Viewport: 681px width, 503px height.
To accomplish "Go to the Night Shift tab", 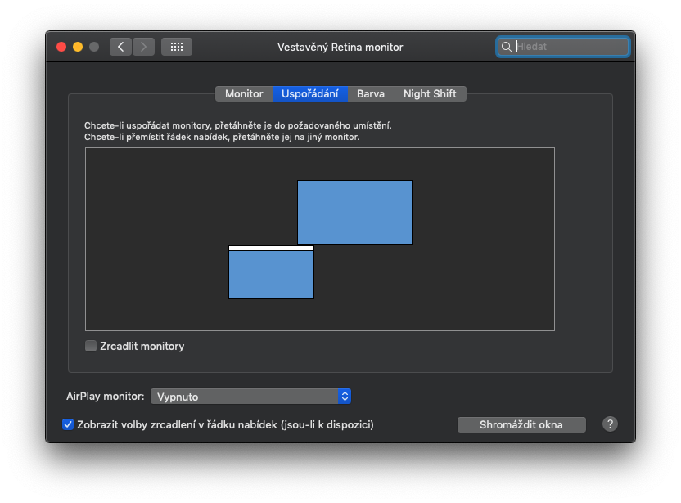I will click(x=430, y=93).
